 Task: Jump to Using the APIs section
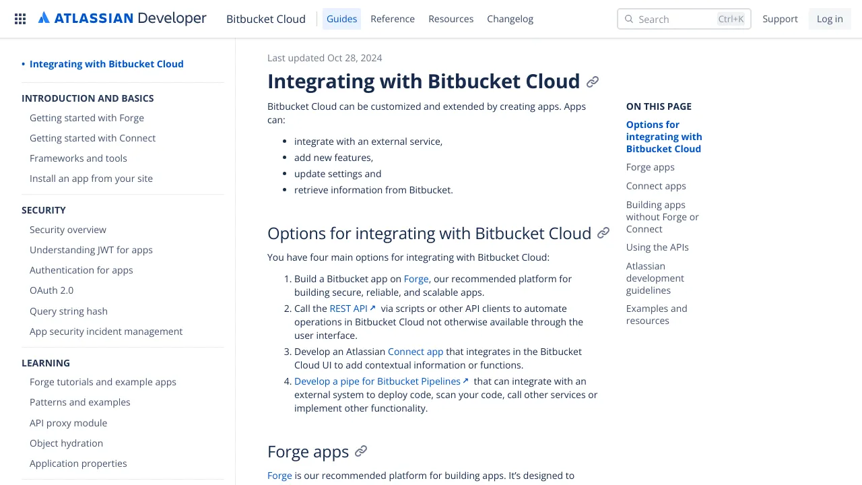click(657, 247)
